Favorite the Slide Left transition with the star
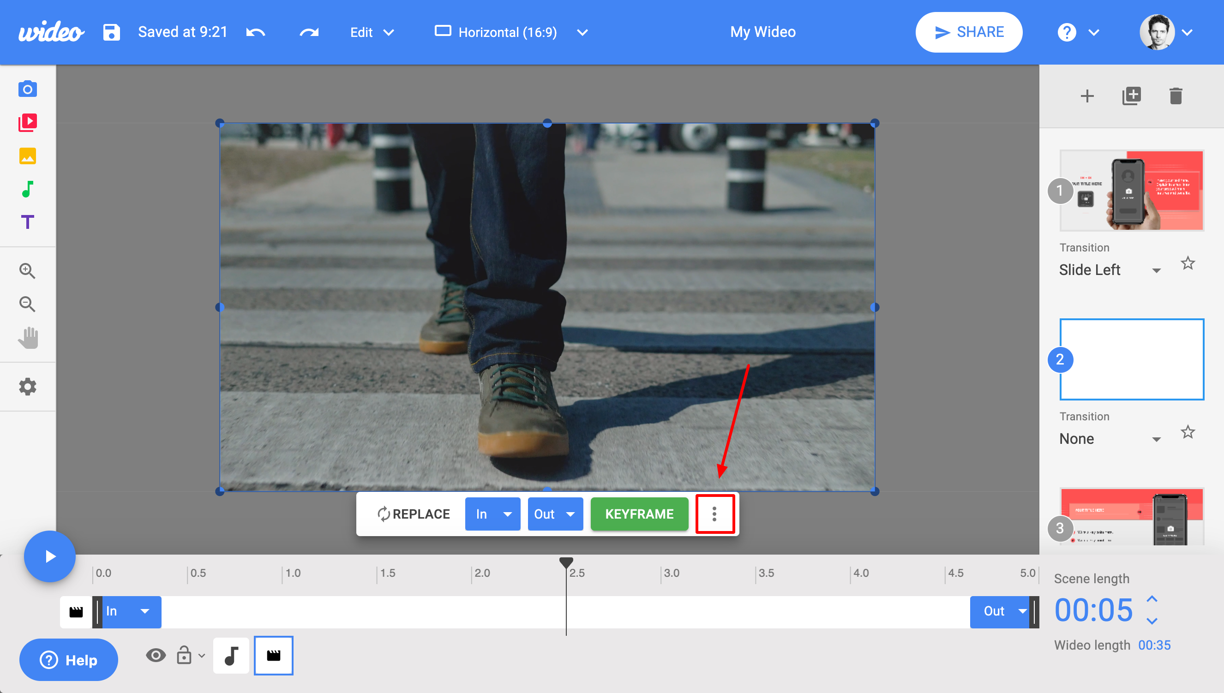This screenshot has width=1224, height=693. (x=1188, y=263)
